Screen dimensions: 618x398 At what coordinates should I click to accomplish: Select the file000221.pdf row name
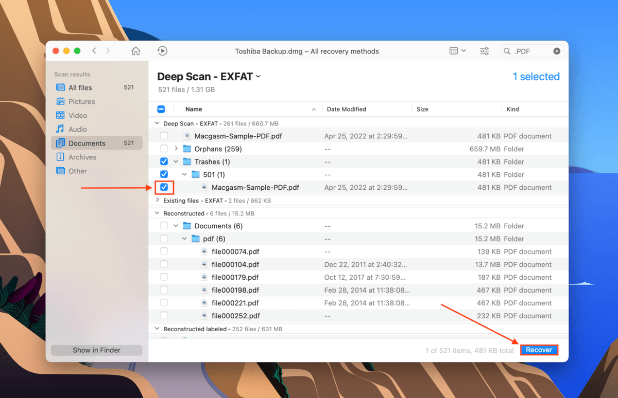(235, 303)
